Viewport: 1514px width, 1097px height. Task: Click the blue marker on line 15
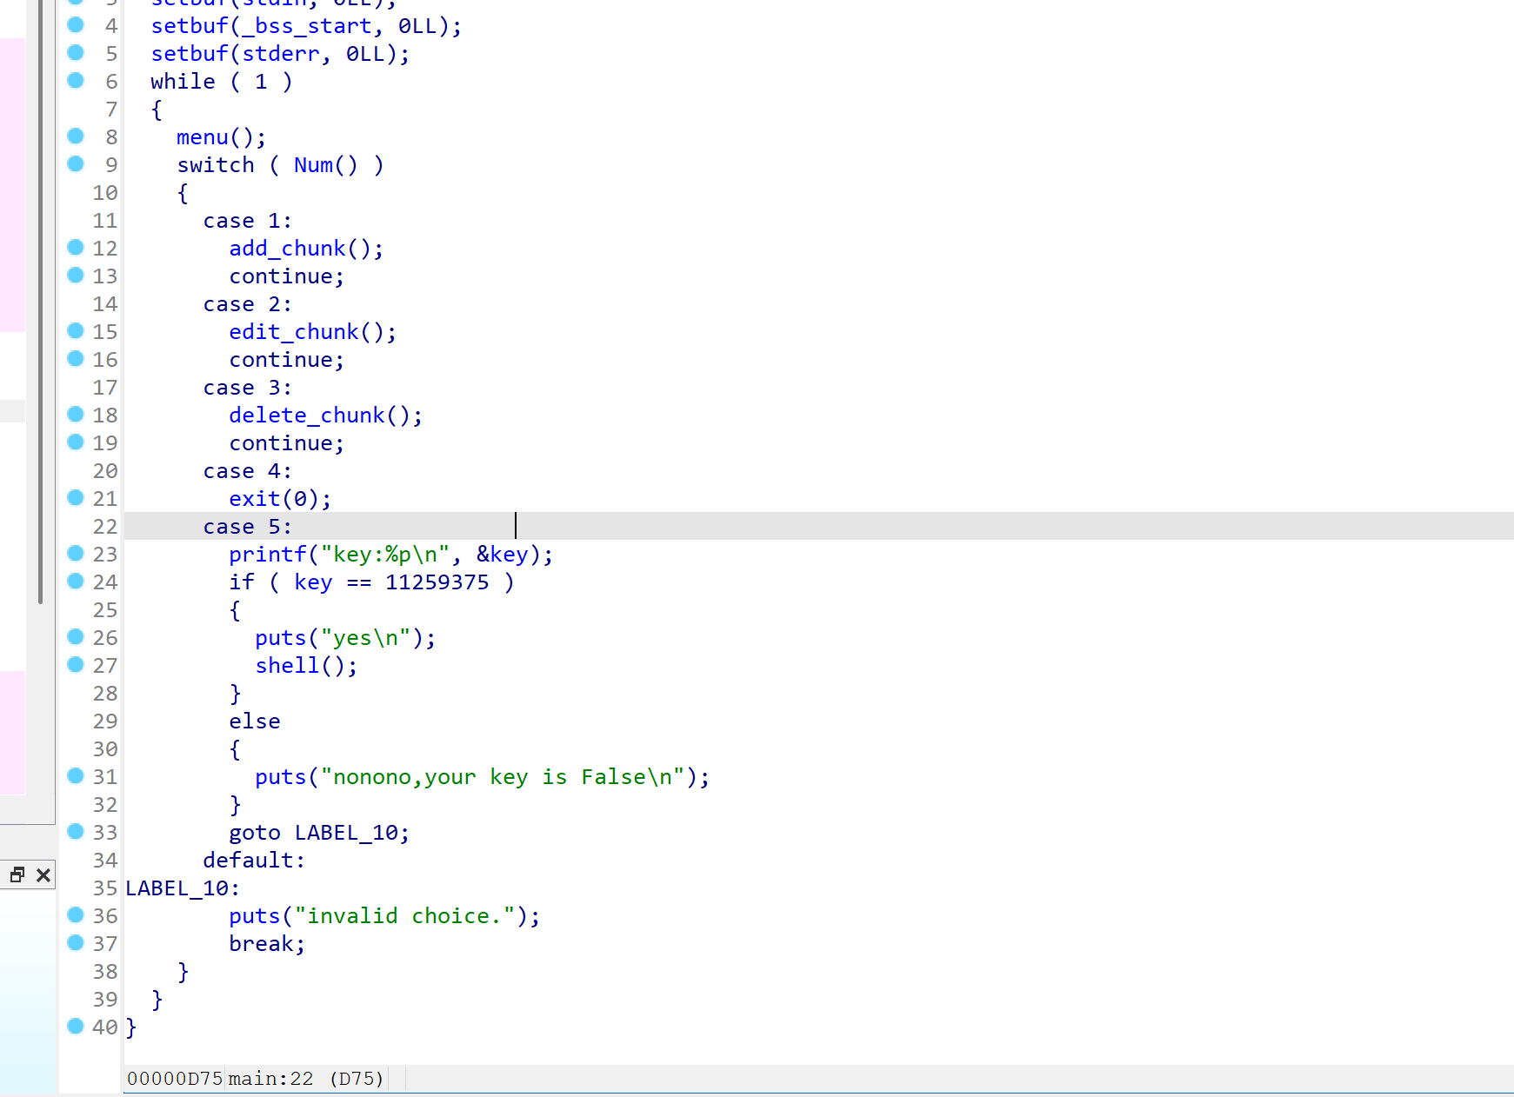[76, 331]
